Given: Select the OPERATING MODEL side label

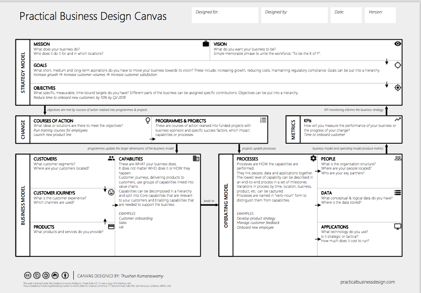Looking at the screenshot, I should tap(226, 204).
